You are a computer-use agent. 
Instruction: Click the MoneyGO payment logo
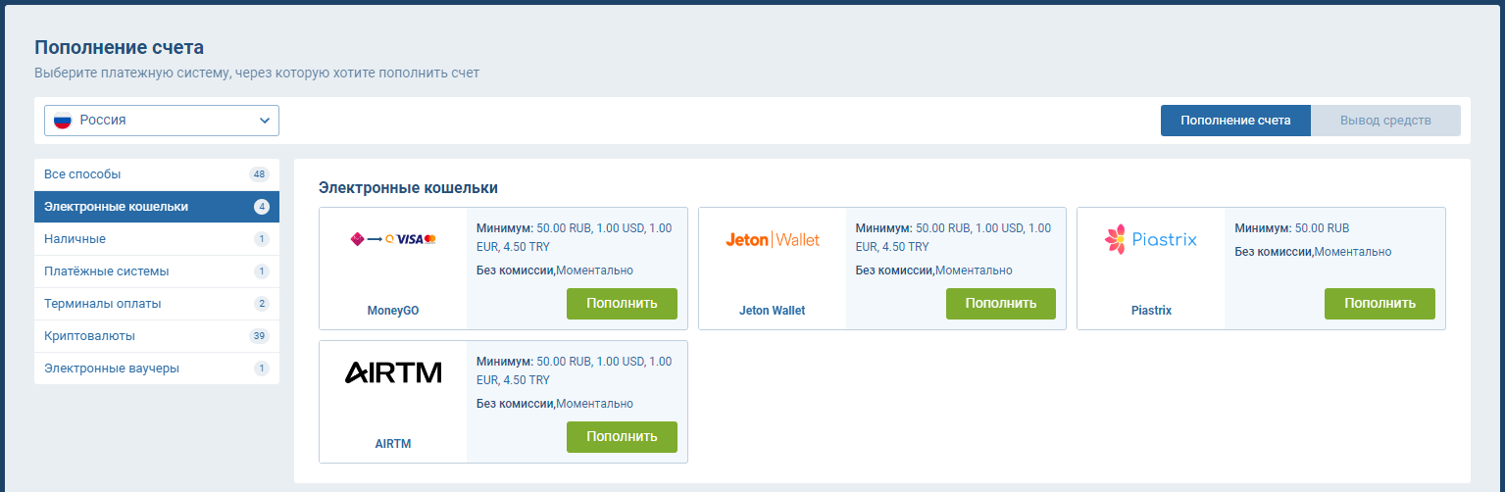[x=393, y=239]
